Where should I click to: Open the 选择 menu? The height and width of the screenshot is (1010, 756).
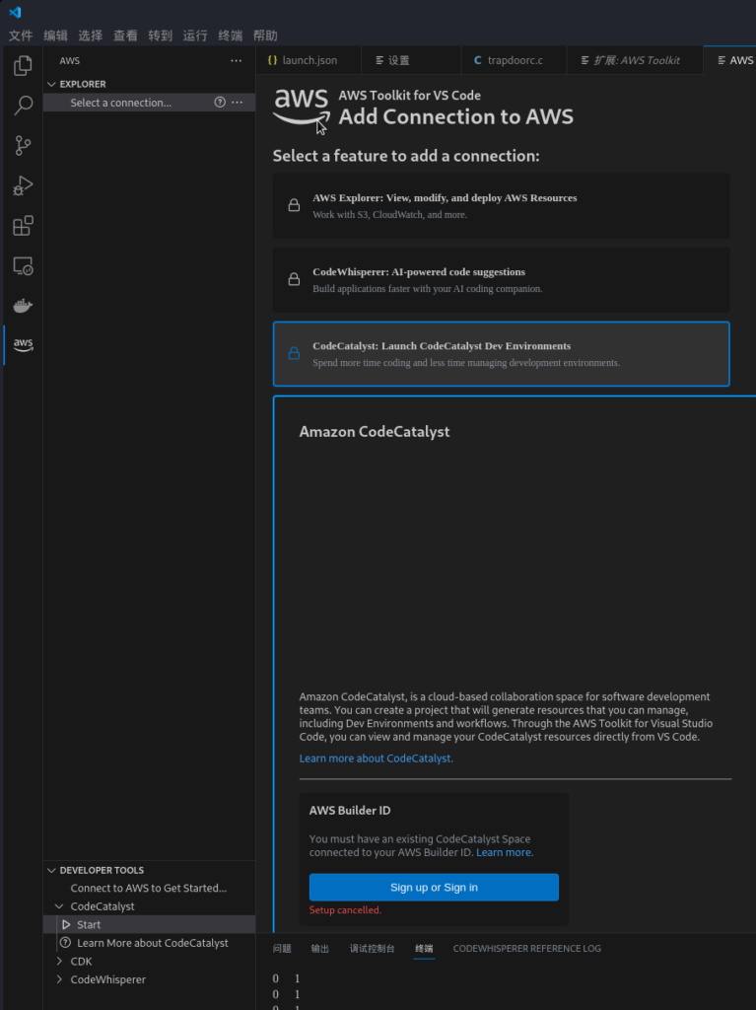coord(90,36)
